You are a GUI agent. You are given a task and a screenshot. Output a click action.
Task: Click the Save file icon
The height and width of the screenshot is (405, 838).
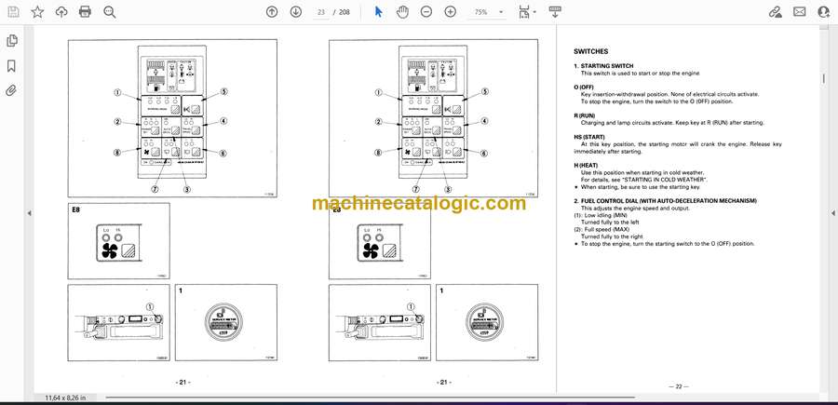click(x=13, y=12)
